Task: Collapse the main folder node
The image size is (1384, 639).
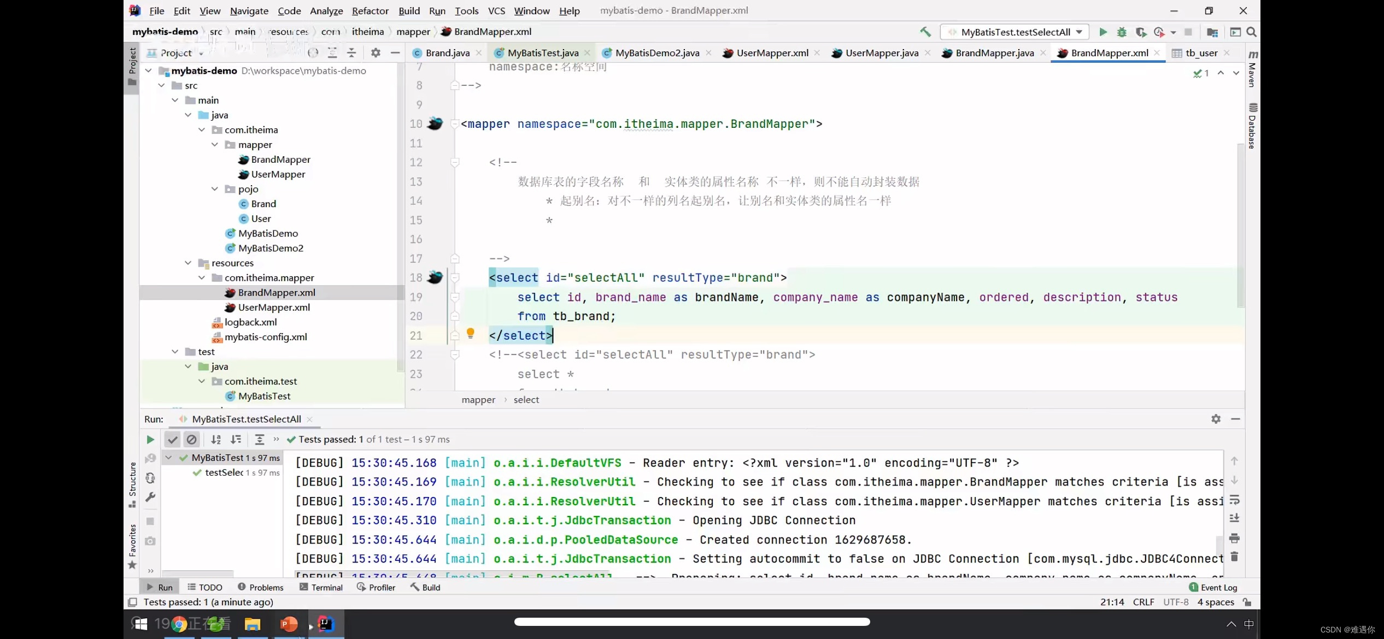Action: tap(175, 100)
